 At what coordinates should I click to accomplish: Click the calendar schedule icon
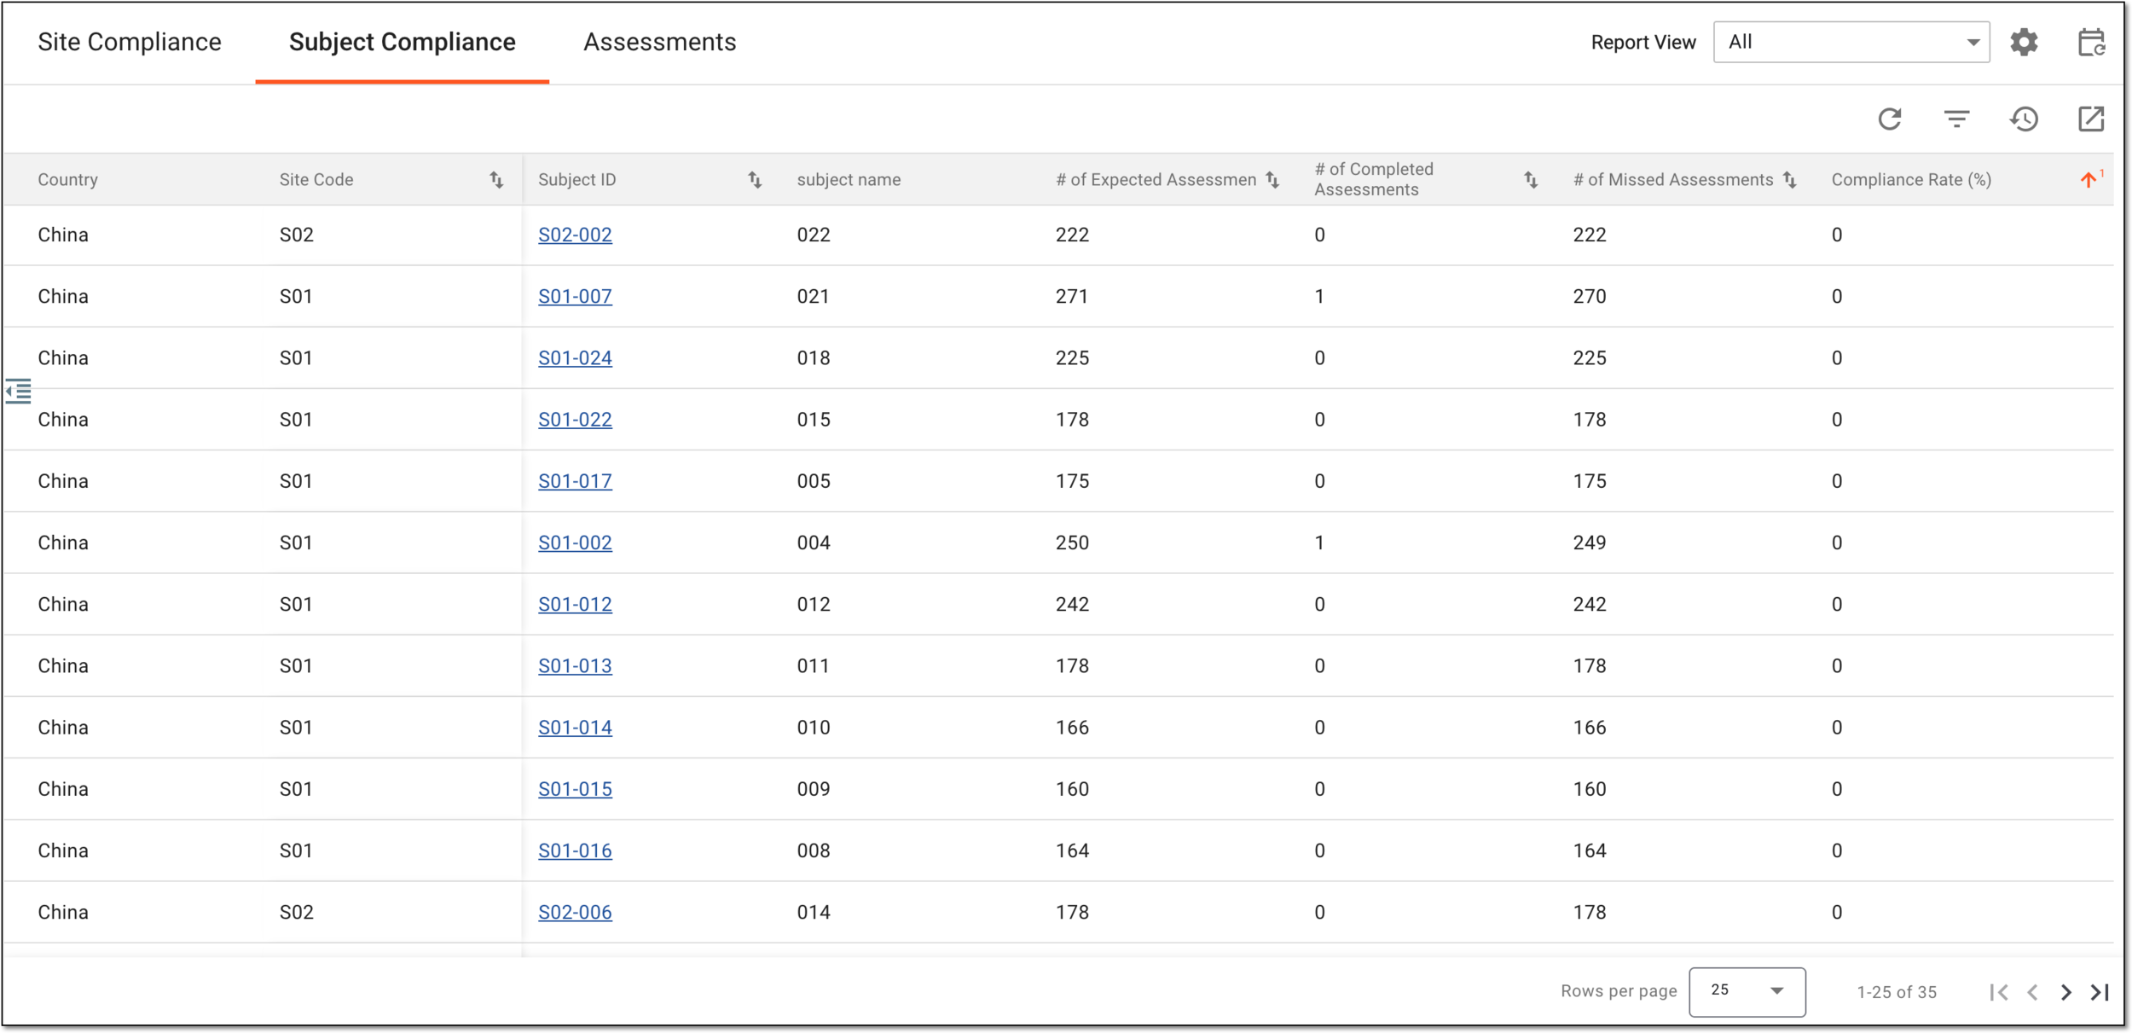(x=2091, y=42)
